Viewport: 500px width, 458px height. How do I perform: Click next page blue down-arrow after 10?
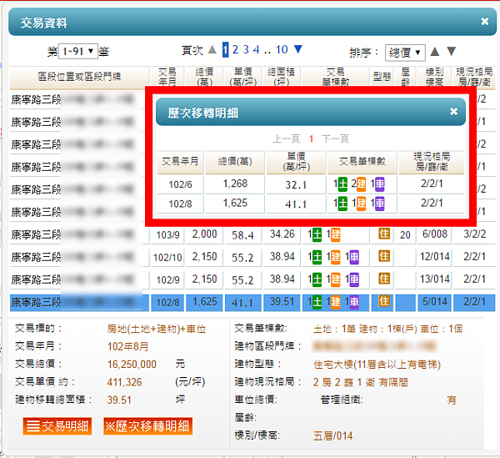pyautogui.click(x=298, y=49)
